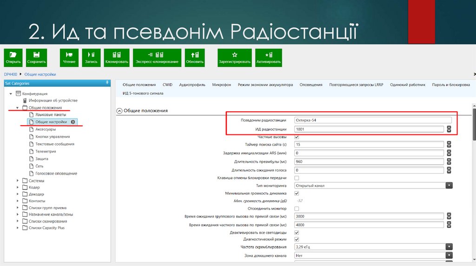Select Информация об устройстве tree item
The width and height of the screenshot is (476, 266).
tap(53, 100)
